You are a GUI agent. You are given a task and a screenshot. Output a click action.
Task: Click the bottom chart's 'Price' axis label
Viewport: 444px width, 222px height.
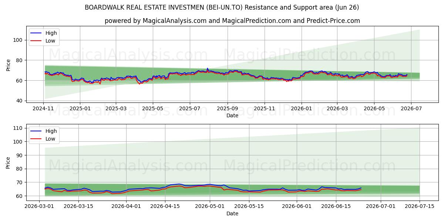[x=8, y=162]
